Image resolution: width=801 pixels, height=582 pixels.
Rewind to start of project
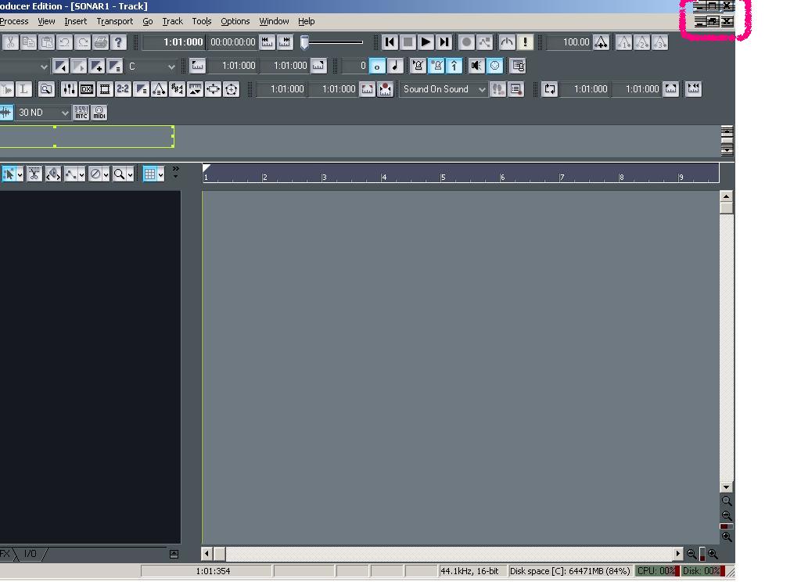coord(390,42)
